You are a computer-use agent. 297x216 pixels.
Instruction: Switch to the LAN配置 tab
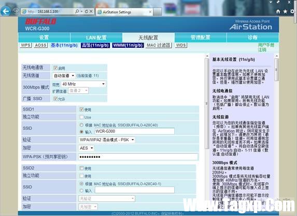point(96,37)
